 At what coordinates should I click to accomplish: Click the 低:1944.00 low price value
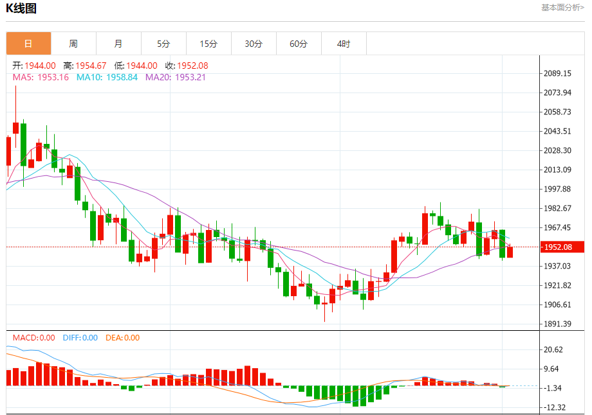pos(136,66)
